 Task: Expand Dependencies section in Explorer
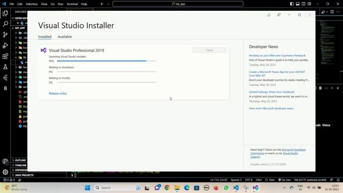19,170
